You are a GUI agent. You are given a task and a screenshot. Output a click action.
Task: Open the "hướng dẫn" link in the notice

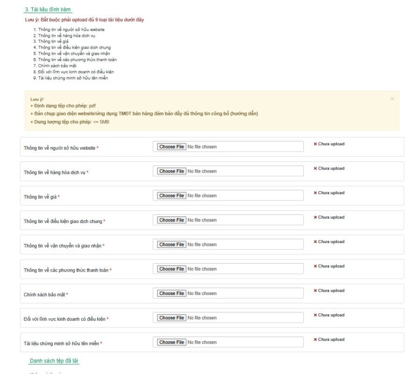[x=243, y=113]
